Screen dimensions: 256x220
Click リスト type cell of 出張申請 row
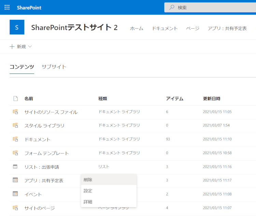(104, 167)
